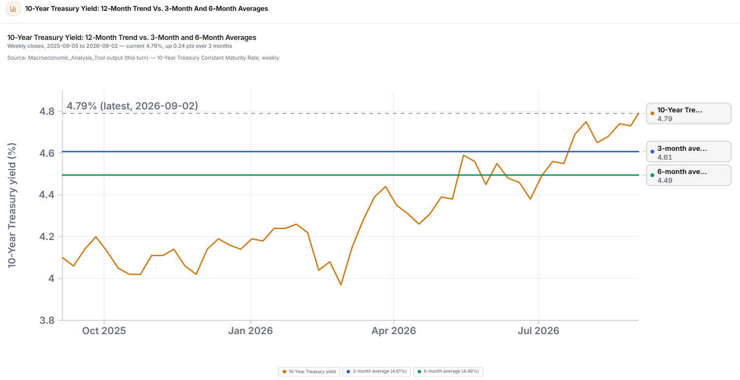This screenshot has height=380, width=740.
Task: Click the 'Jan 2026' x-axis label
Action: pos(250,331)
